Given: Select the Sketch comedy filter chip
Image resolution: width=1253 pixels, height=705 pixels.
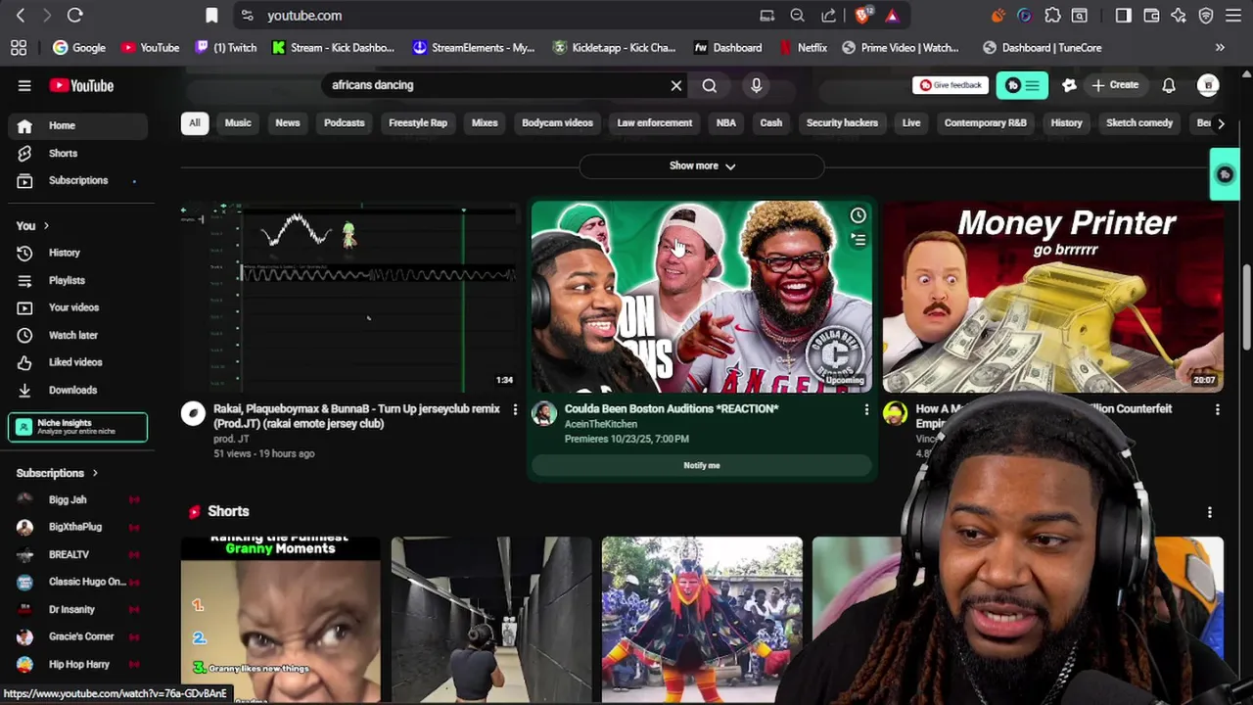Looking at the screenshot, I should [1139, 123].
